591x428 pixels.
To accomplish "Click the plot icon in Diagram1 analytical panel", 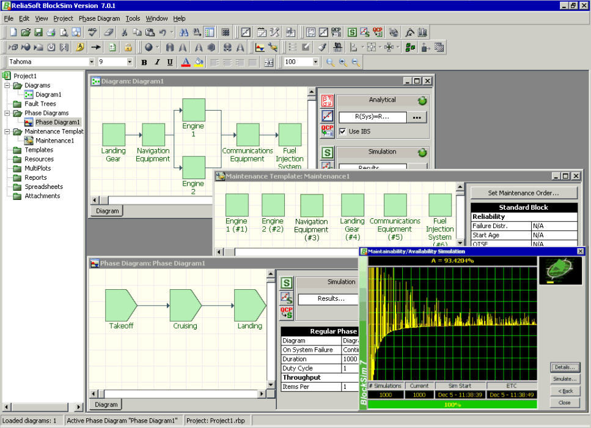I will coord(327,116).
